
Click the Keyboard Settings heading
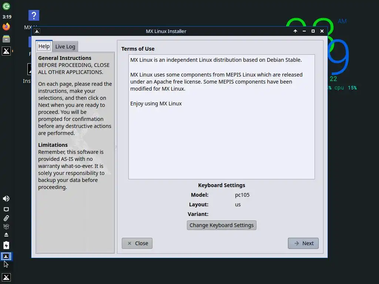click(x=221, y=185)
